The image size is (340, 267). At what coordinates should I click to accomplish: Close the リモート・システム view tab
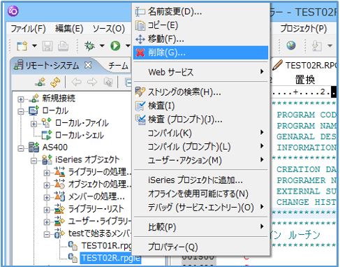tap(88, 65)
